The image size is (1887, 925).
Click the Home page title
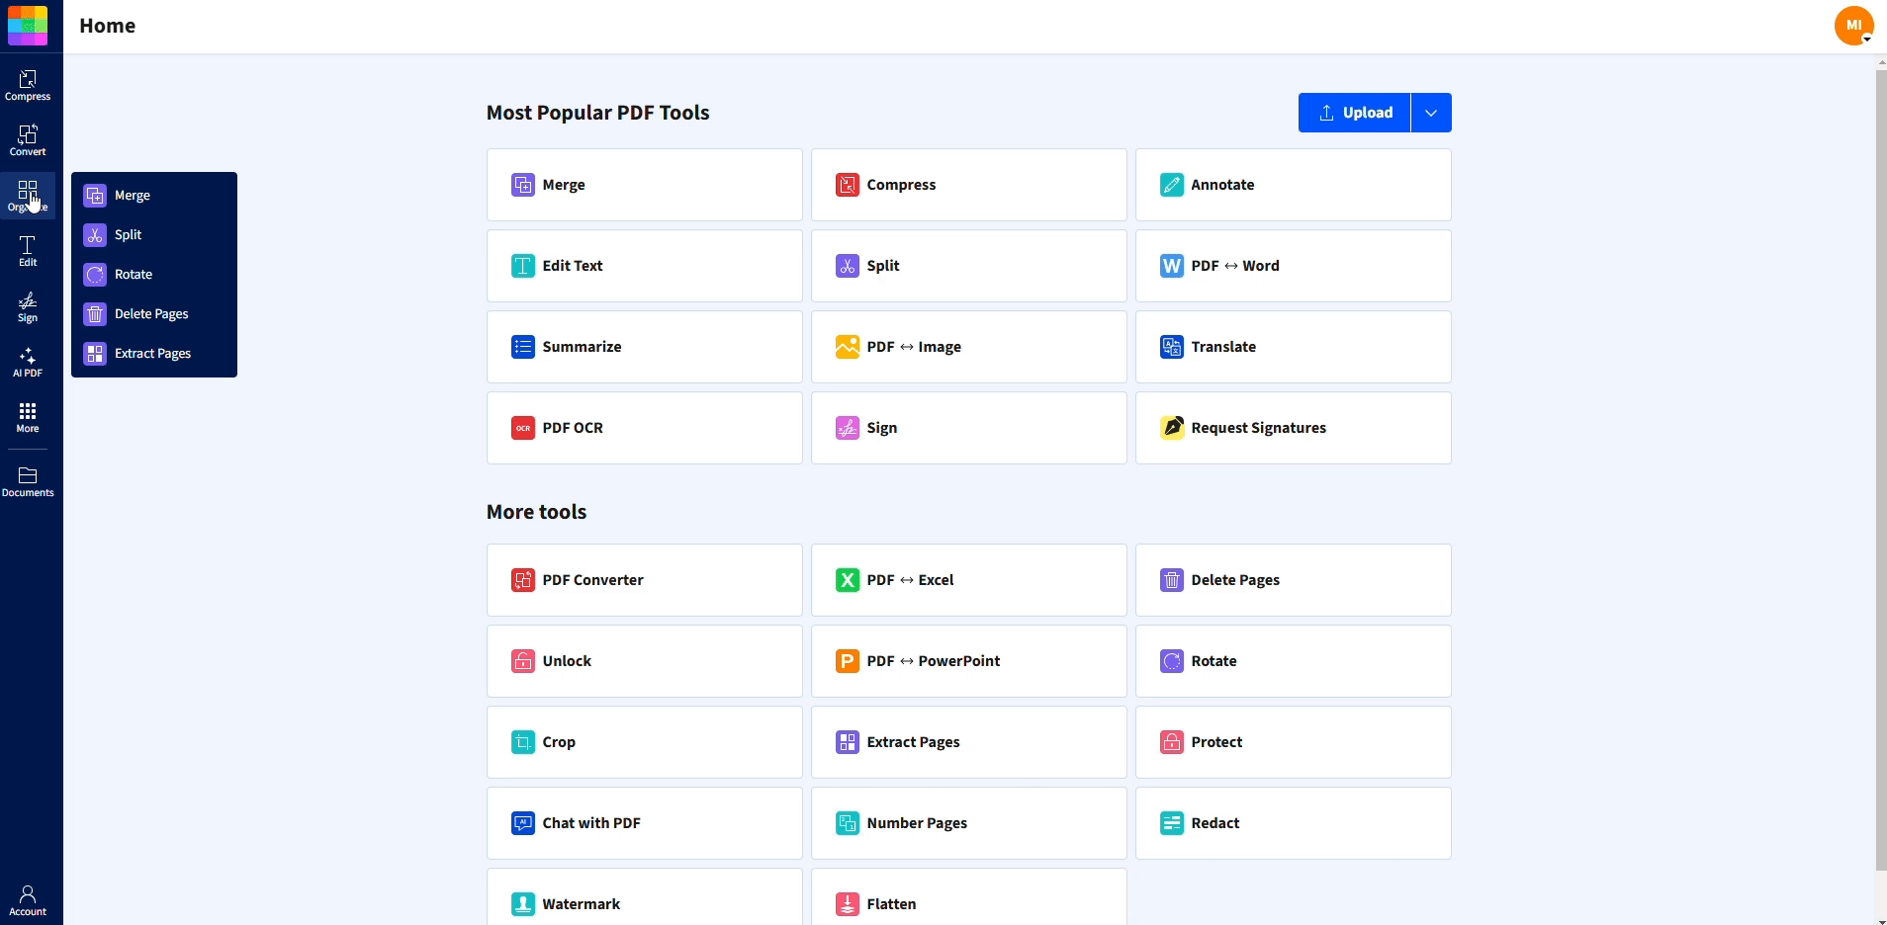[x=108, y=26]
